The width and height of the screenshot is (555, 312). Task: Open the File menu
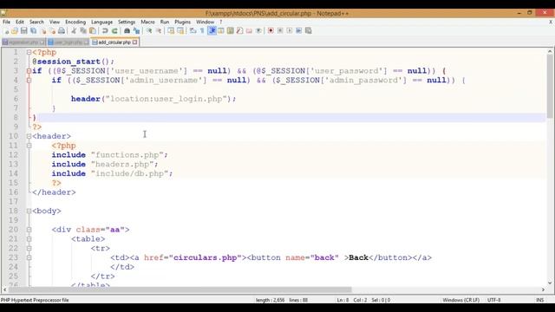coord(6,22)
